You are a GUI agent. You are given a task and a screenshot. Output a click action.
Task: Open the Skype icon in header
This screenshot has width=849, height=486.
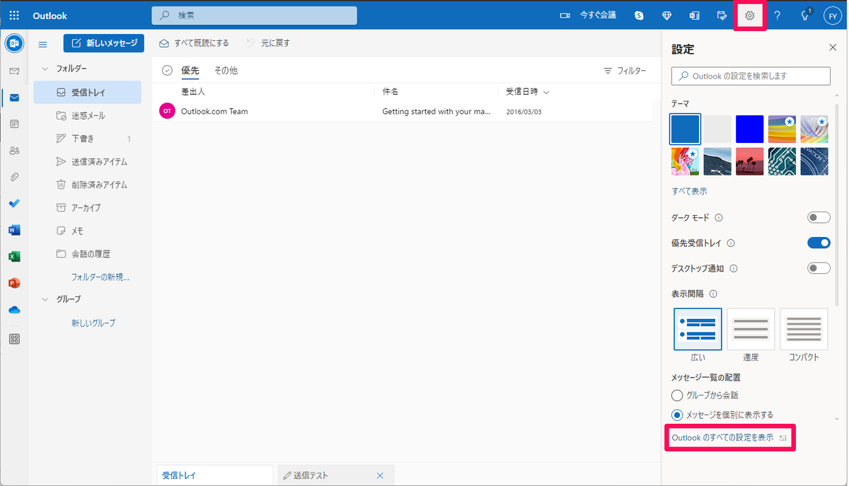tap(640, 16)
